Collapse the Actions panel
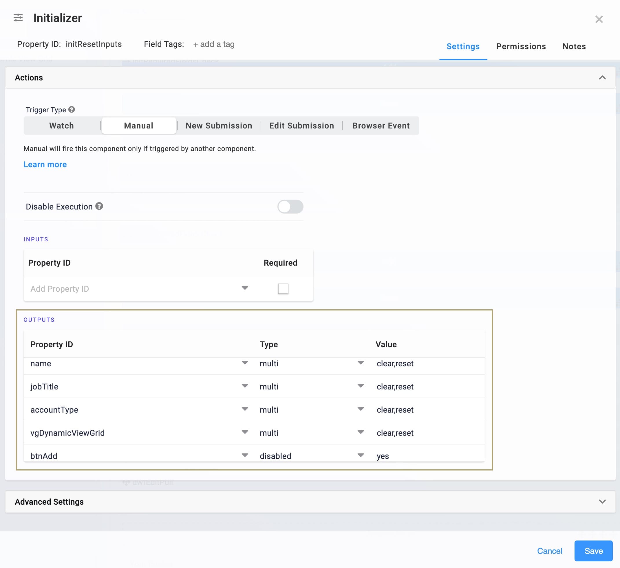 point(602,78)
